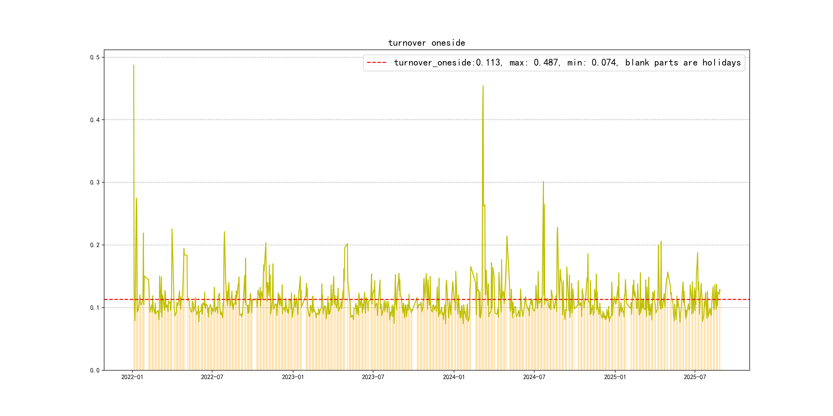
Task: Click the 0.4 y-axis tick label
Action: [x=95, y=120]
